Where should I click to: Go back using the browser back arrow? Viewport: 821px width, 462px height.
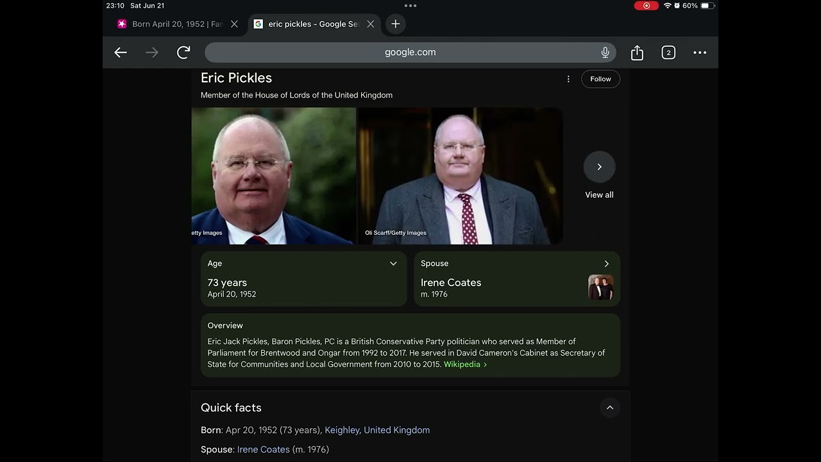[x=121, y=53]
